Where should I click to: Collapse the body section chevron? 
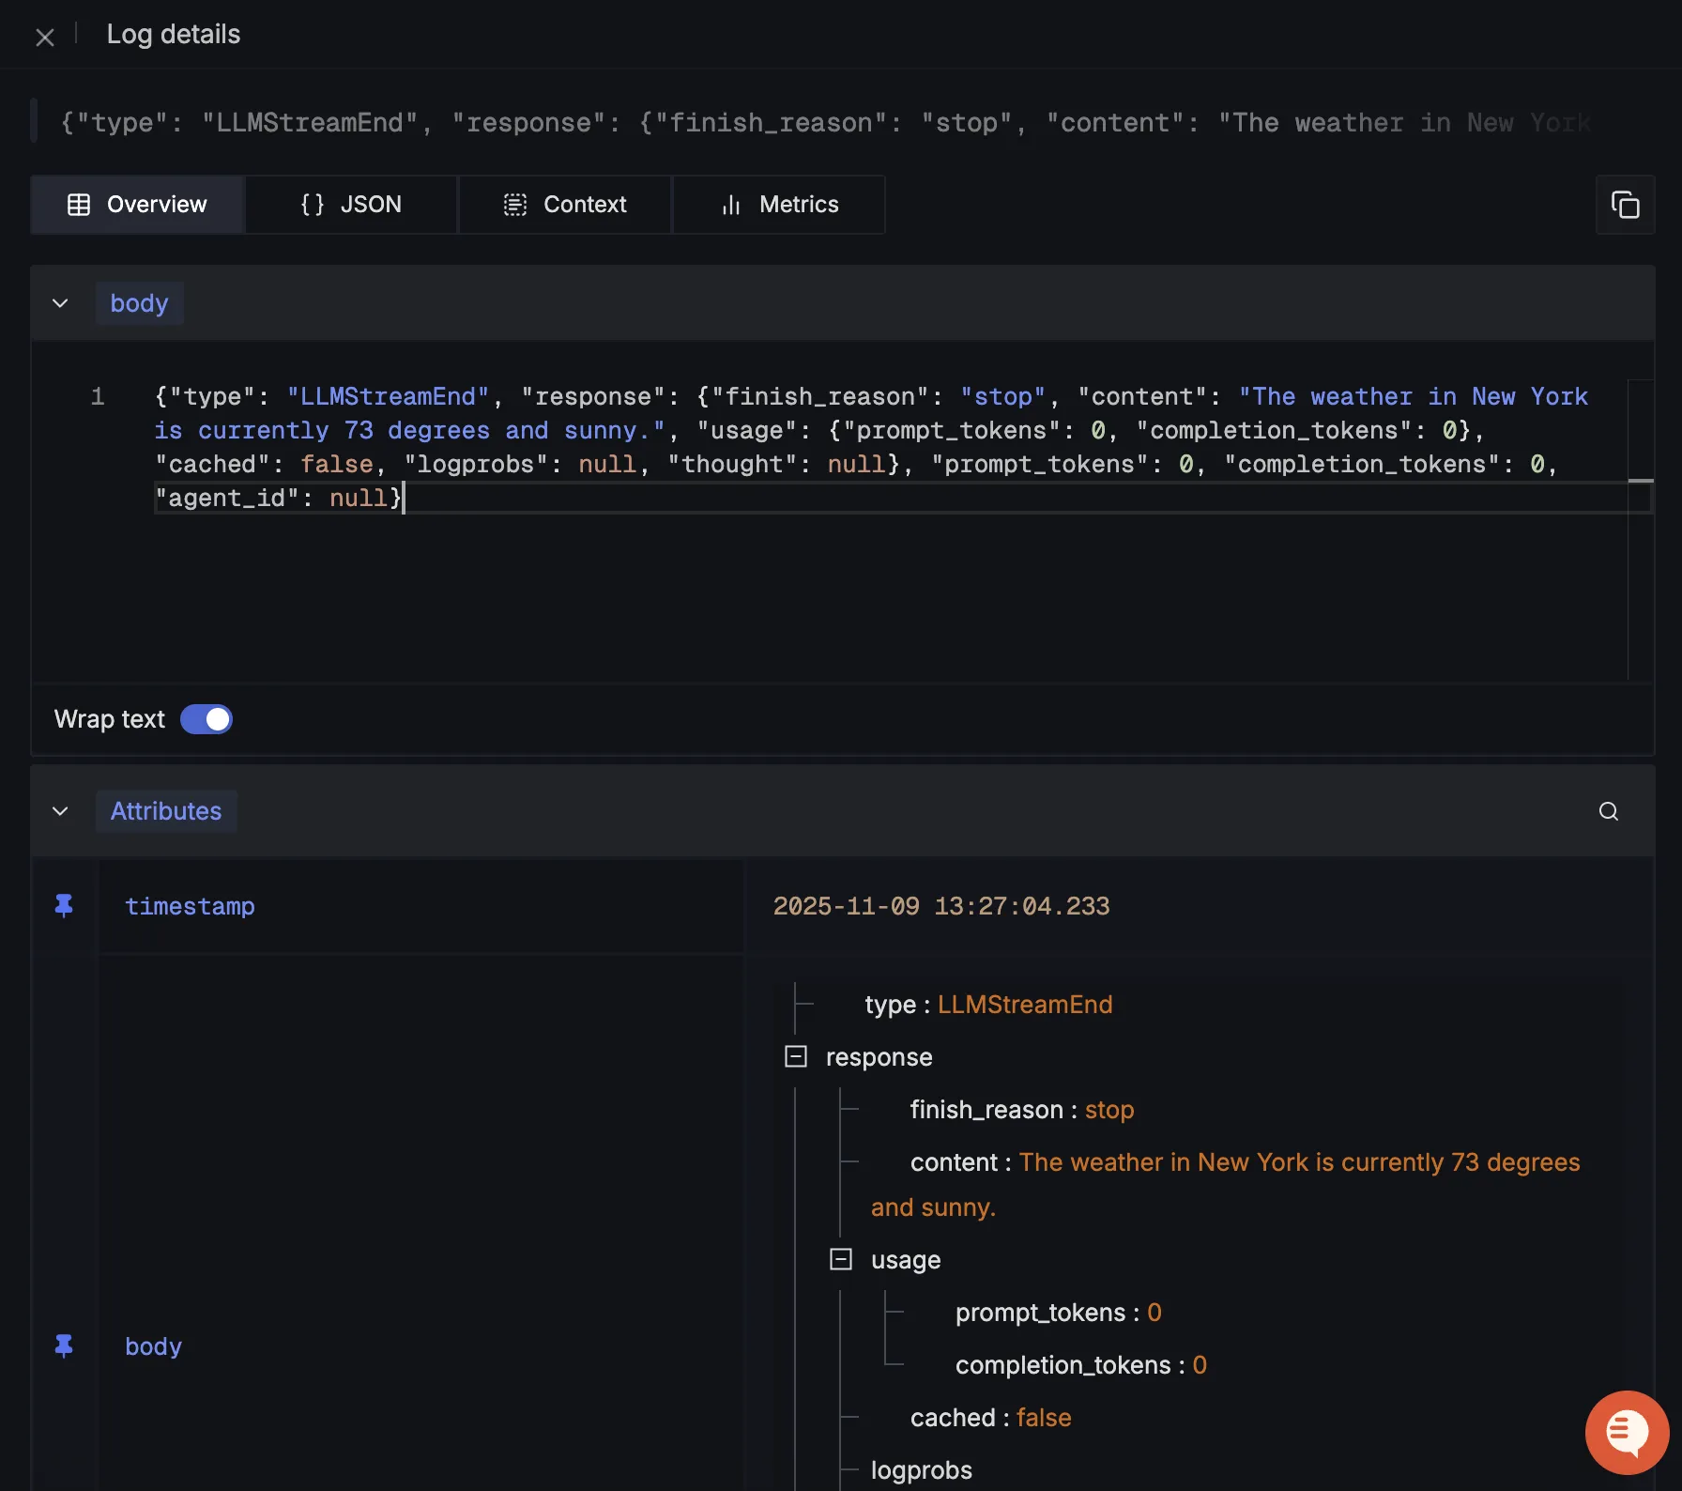[60, 302]
